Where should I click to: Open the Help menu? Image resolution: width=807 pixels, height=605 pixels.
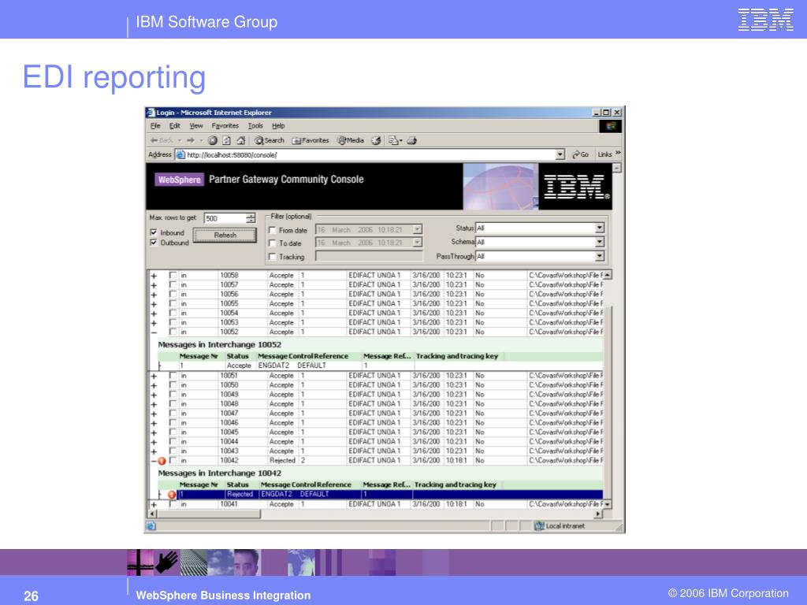tap(278, 126)
